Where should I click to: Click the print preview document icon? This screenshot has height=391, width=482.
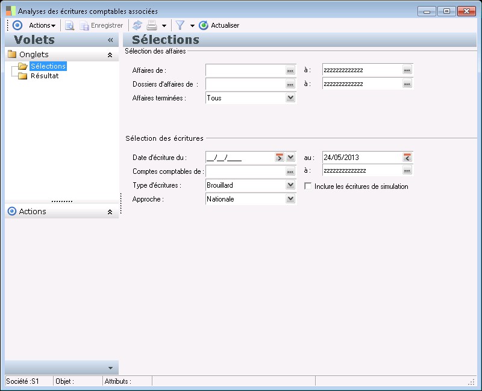click(69, 25)
